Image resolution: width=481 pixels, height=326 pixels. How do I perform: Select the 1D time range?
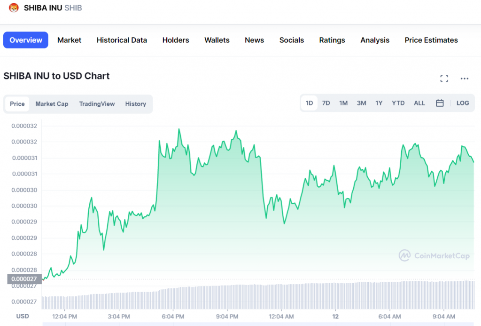coord(309,103)
